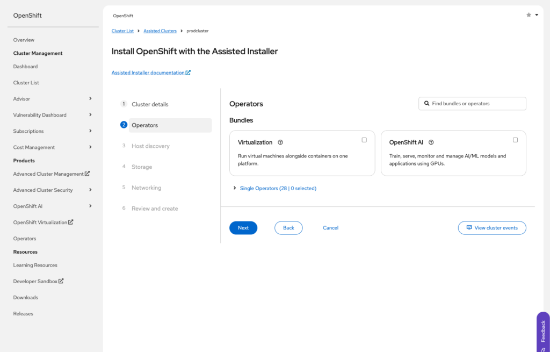The image size is (550, 352).
Task: Click the favorite star icon
Action: pyautogui.click(x=529, y=15)
